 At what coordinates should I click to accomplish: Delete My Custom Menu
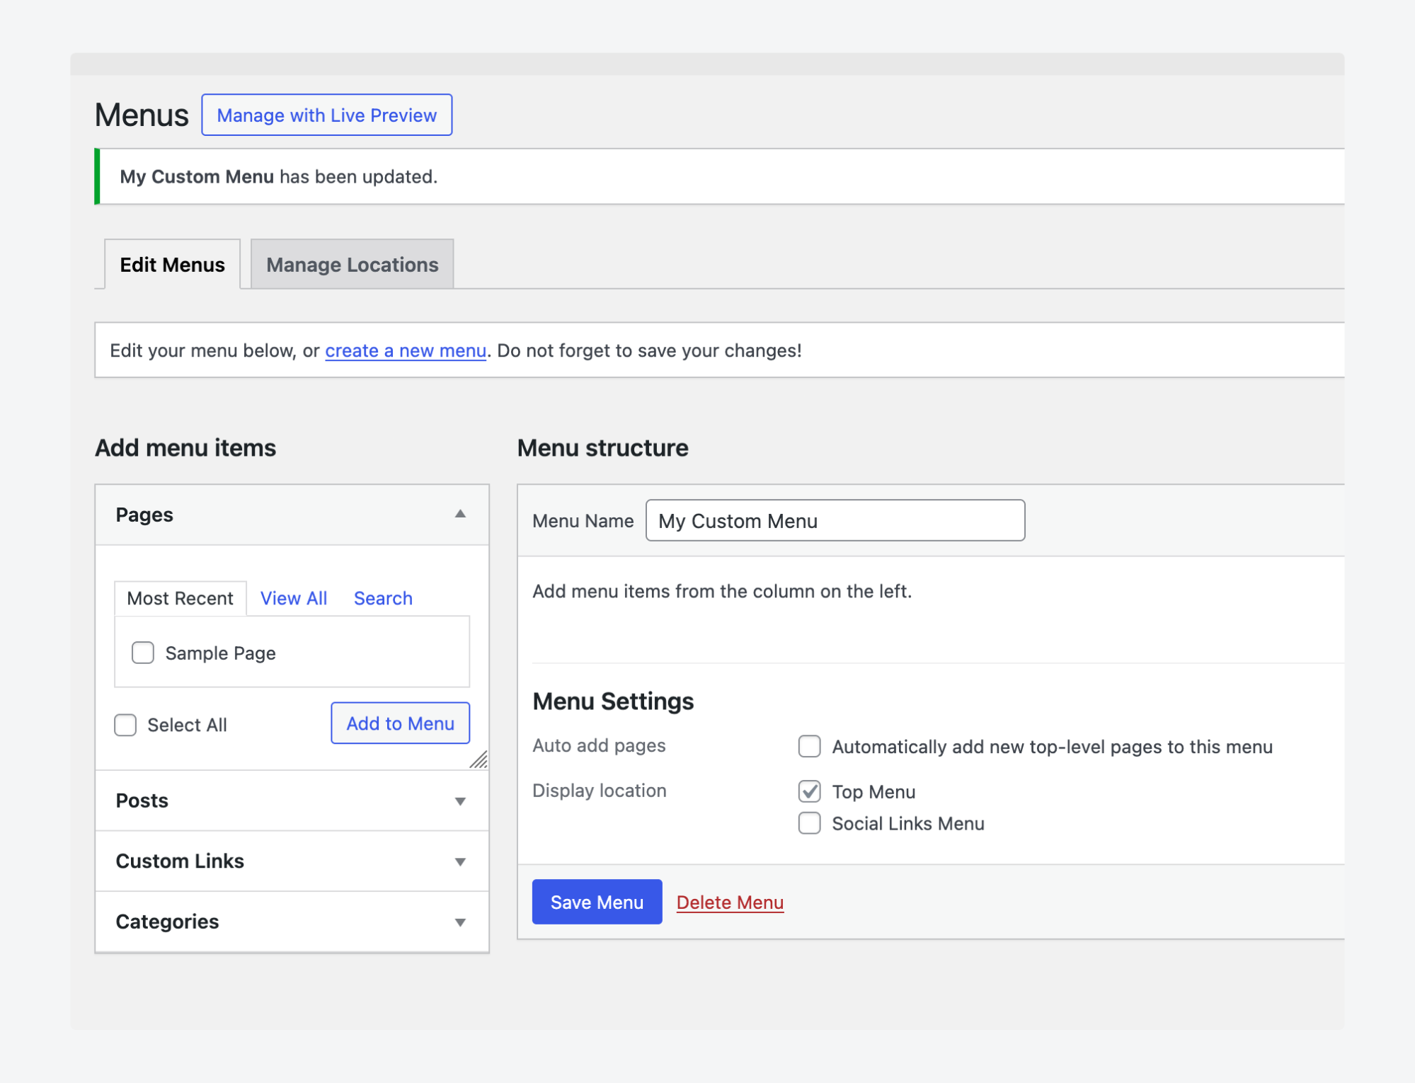click(731, 902)
